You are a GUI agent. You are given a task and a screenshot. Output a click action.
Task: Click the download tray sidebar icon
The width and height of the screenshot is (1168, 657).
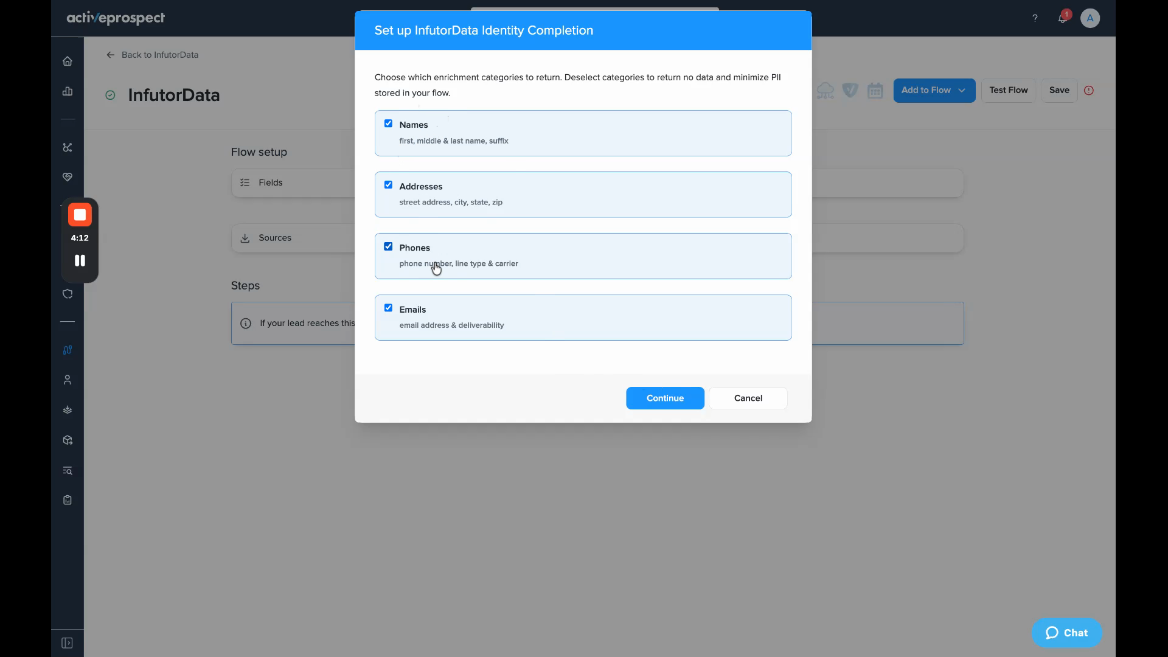click(x=68, y=409)
